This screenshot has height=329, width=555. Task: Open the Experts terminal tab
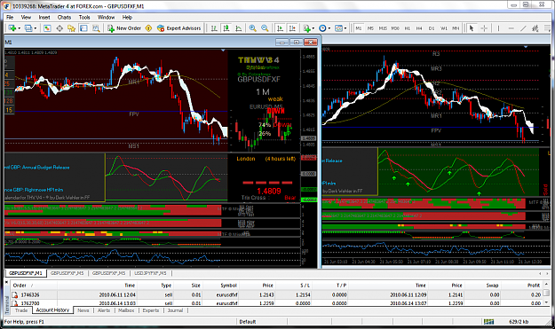click(151, 310)
